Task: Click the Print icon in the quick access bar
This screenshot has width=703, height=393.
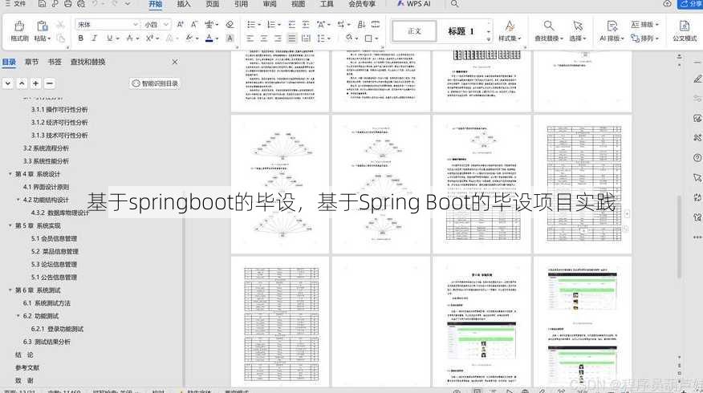Action: pos(67,3)
